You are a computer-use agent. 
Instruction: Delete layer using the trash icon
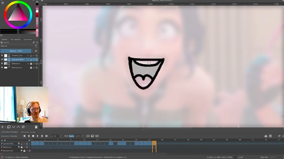pyautogui.click(x=36, y=127)
